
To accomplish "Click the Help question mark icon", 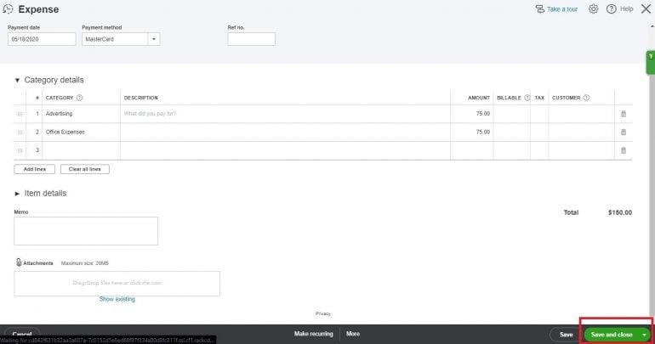I will (611, 8).
